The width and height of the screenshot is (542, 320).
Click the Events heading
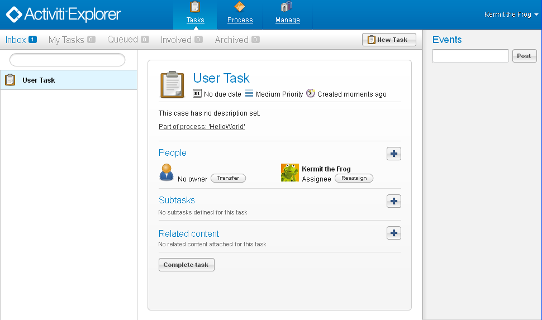[447, 40]
